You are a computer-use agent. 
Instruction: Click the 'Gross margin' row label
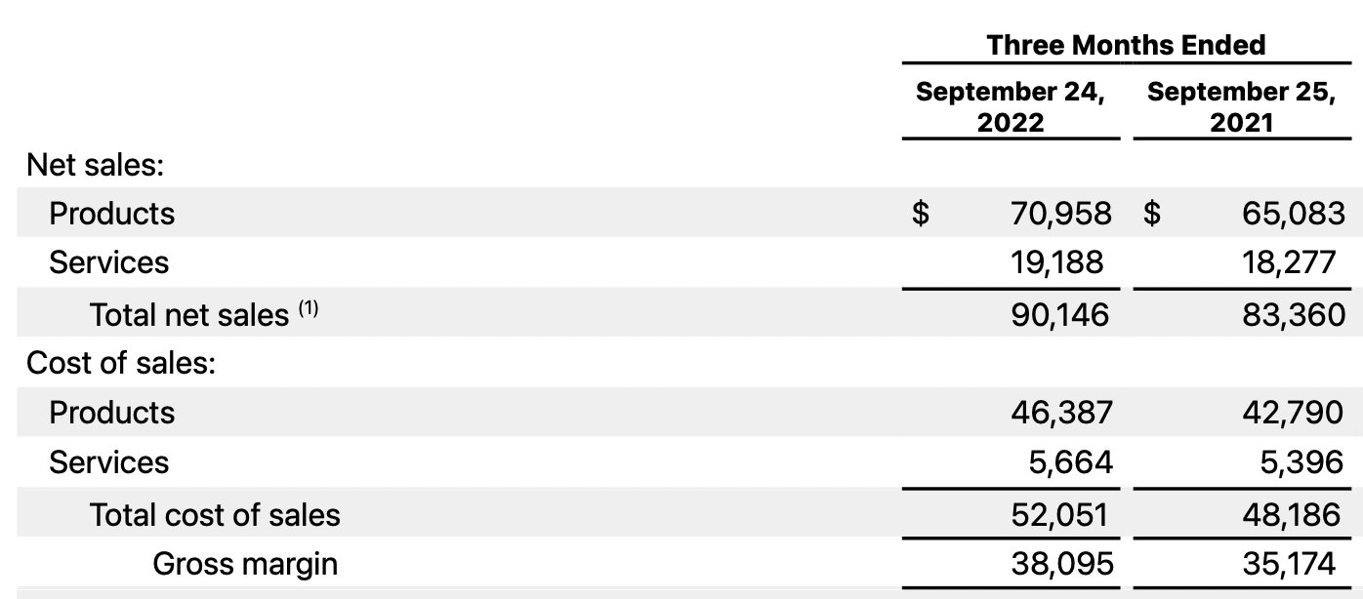tap(245, 564)
